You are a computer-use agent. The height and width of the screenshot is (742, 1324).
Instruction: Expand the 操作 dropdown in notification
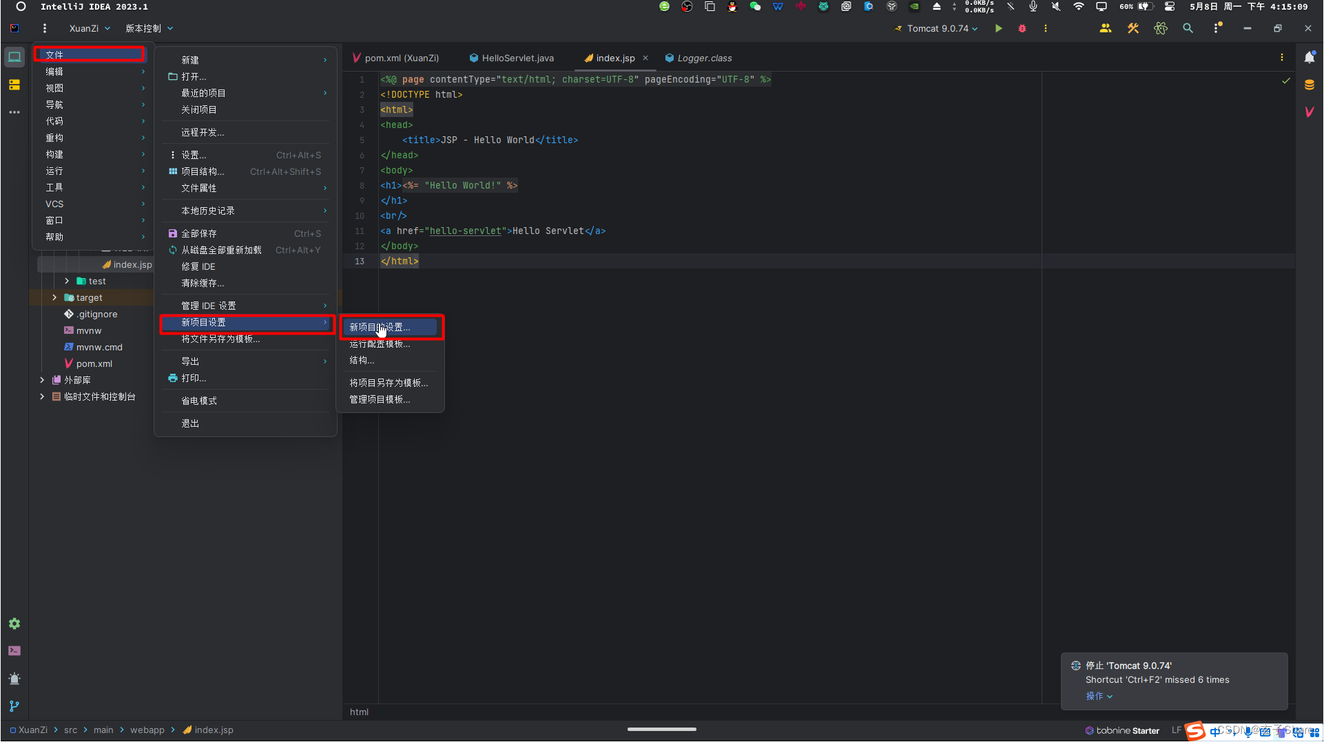(x=1099, y=696)
